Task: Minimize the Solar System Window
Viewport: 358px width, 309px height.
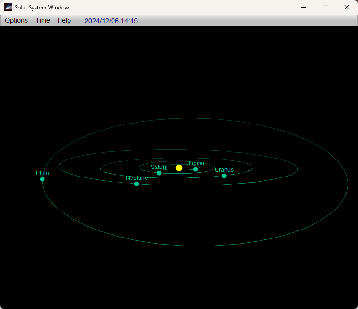Action: (x=303, y=7)
